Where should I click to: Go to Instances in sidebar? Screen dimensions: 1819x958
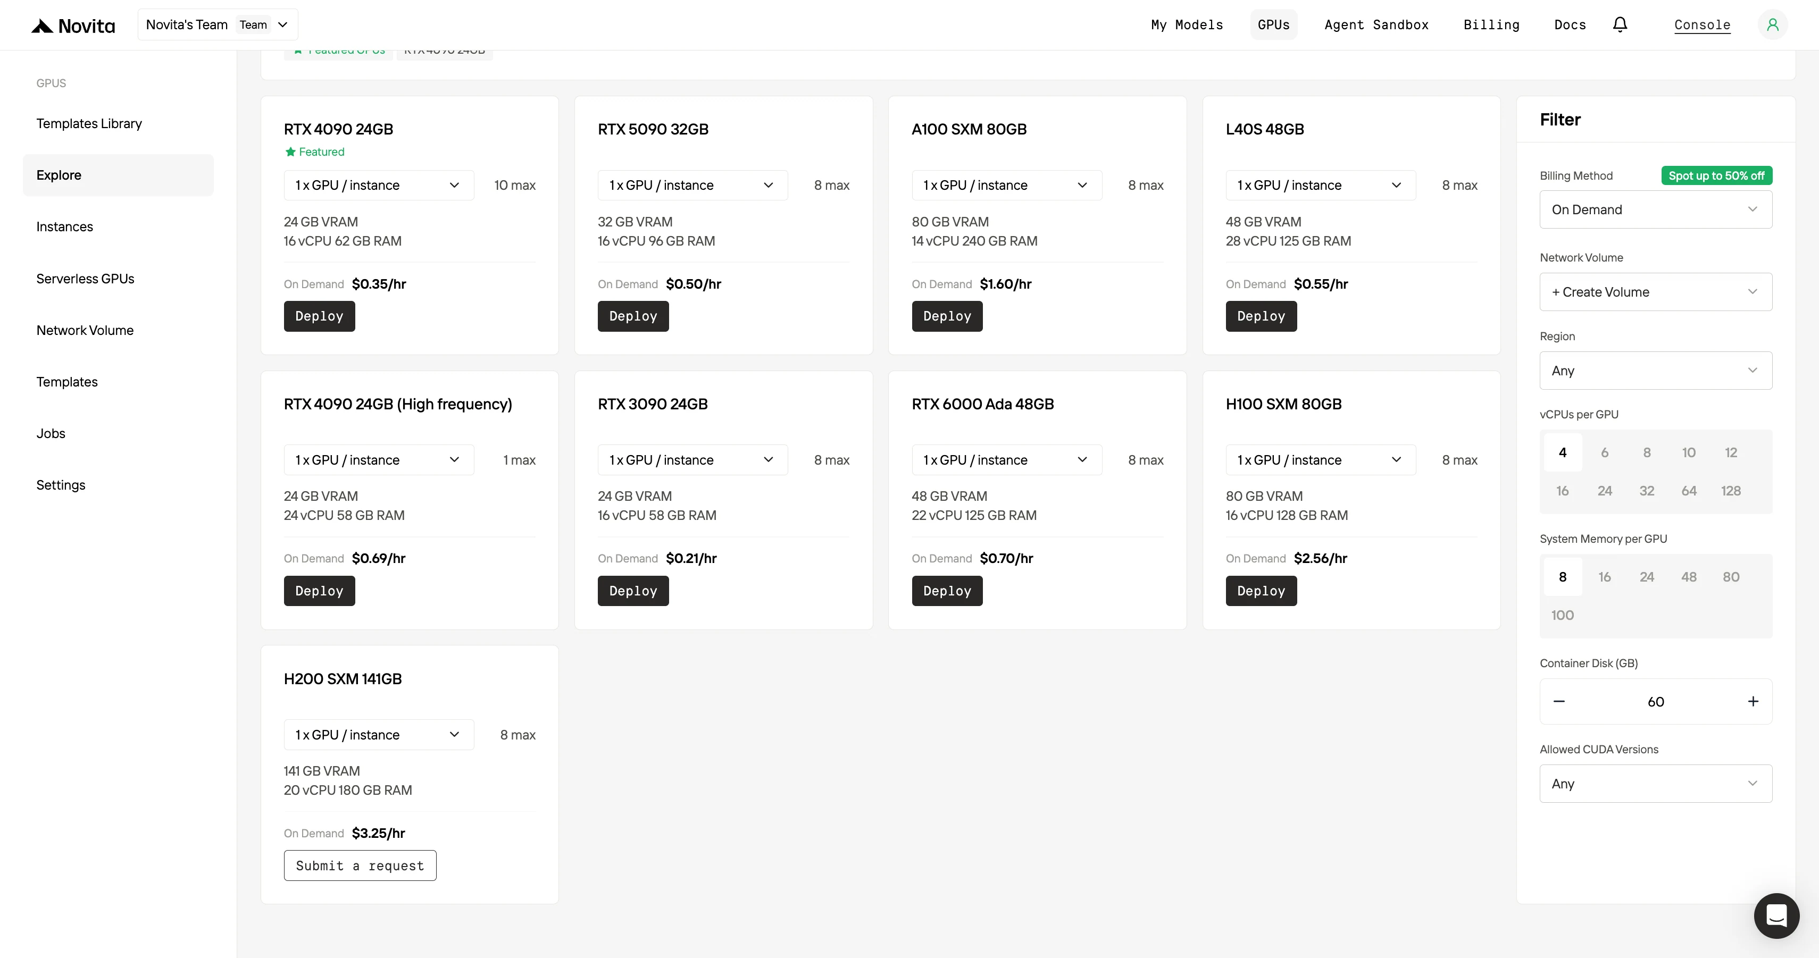pos(118,226)
